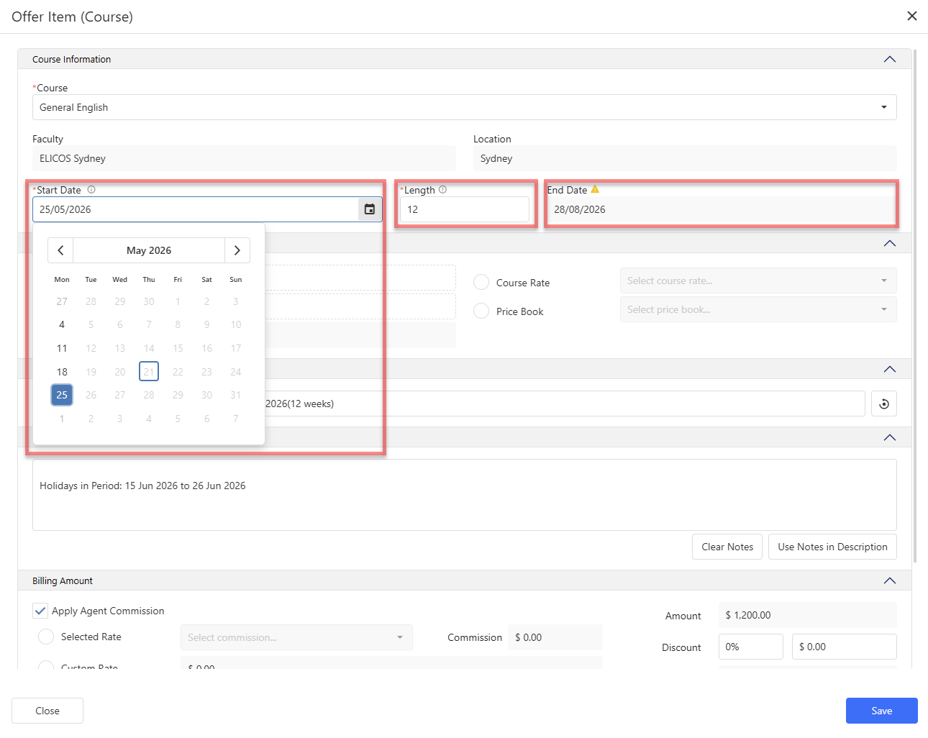Select May 4 in the calendar
This screenshot has width=928, height=738.
point(62,324)
